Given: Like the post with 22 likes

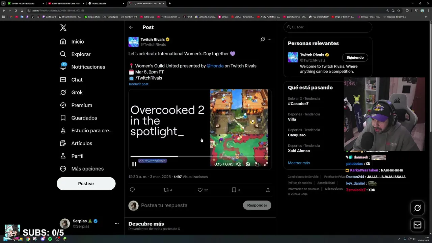Looking at the screenshot, I should click(x=202, y=190).
